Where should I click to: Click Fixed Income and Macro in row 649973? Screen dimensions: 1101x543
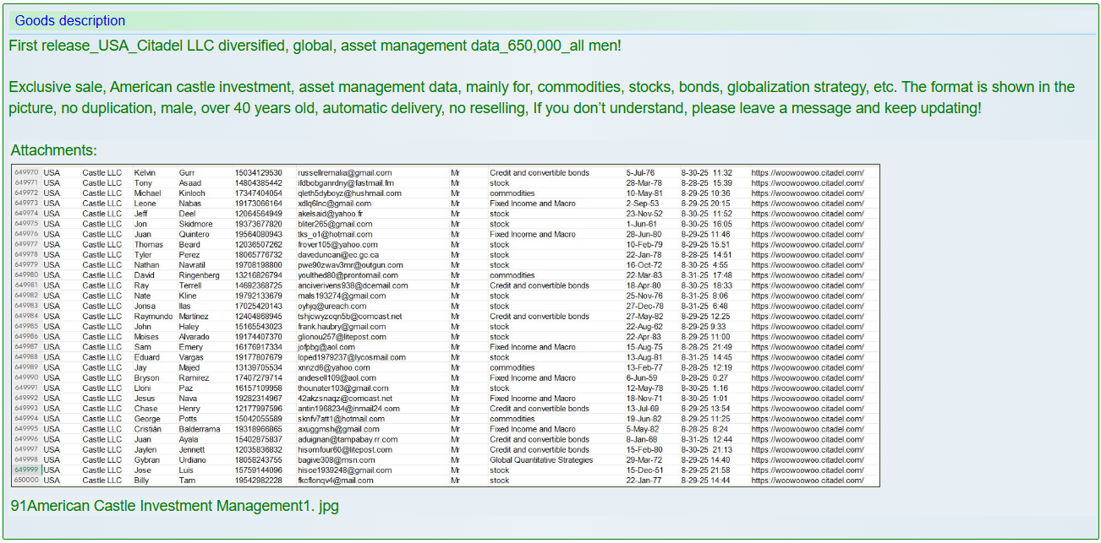[x=532, y=204]
